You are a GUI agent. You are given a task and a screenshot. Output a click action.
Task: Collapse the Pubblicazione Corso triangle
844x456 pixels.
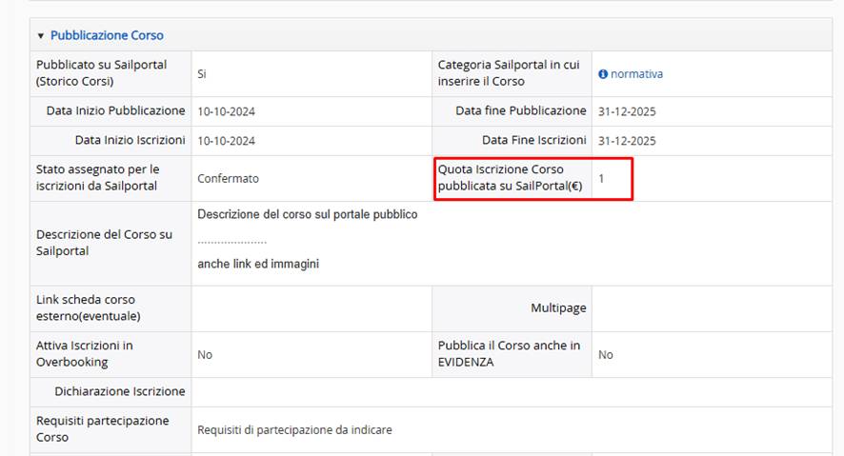(40, 36)
